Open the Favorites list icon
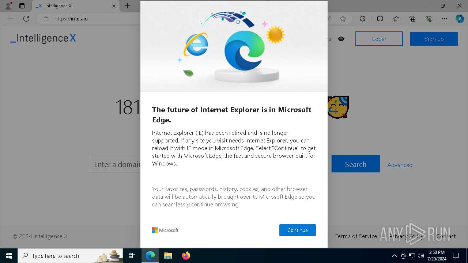 coord(396,19)
